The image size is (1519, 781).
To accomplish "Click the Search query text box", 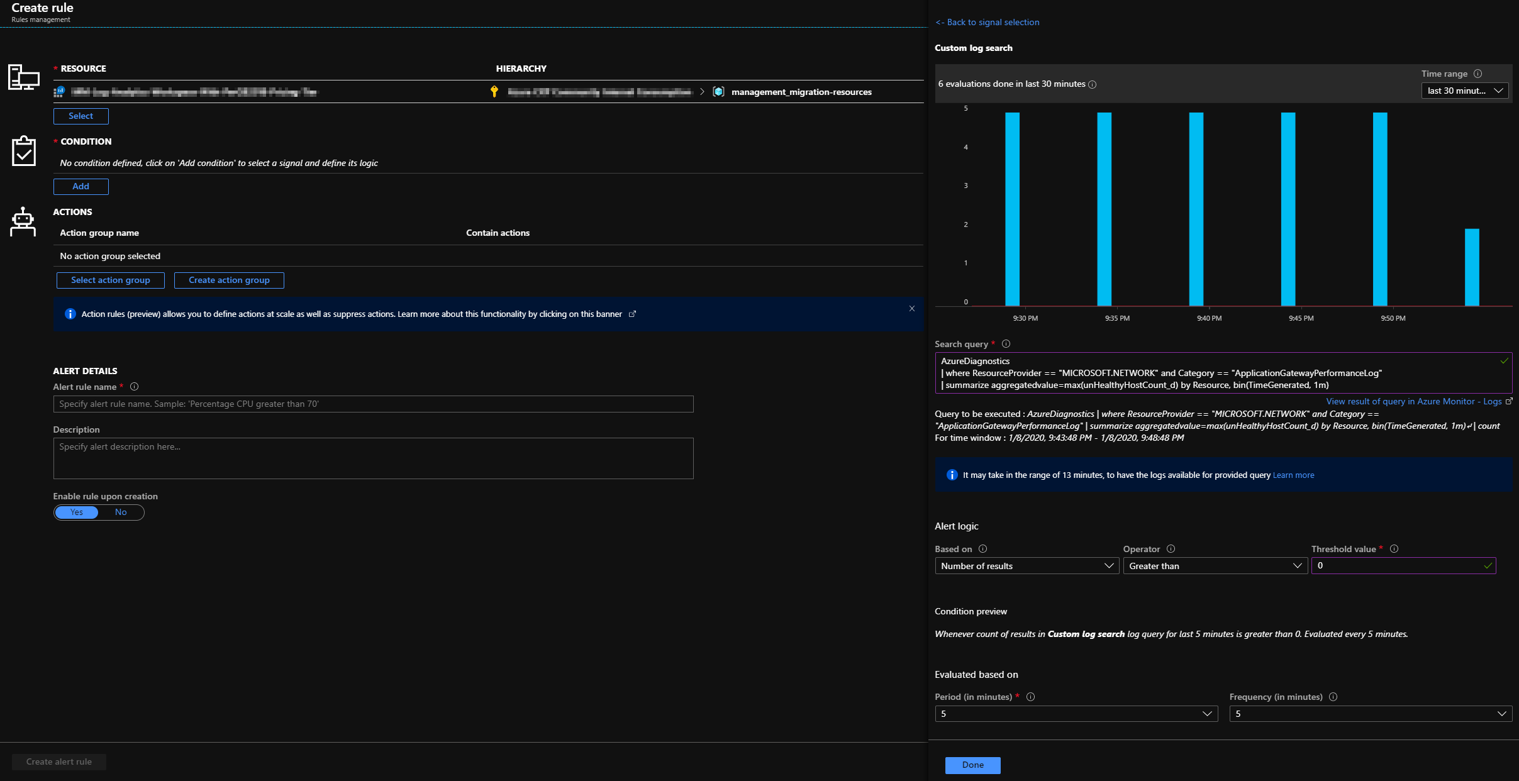I will pos(1223,373).
